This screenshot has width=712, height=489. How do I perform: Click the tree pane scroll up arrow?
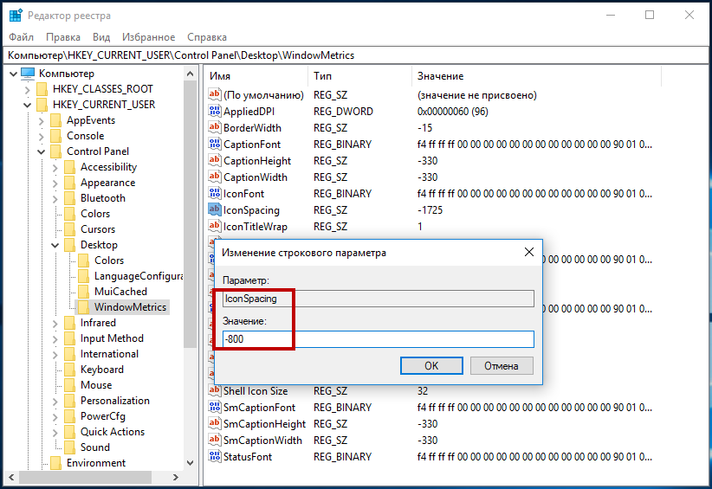coord(191,74)
